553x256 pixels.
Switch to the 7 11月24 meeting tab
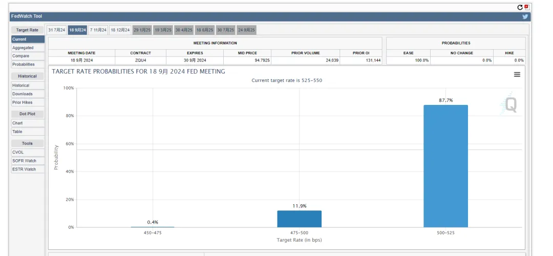pos(98,30)
